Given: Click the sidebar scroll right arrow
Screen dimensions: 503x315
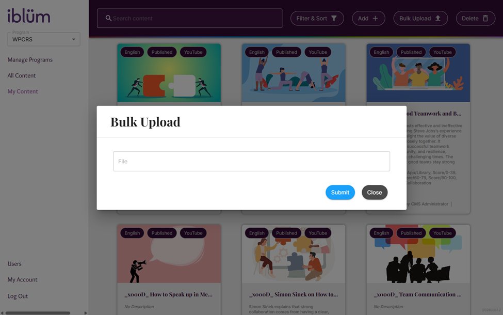Looking at the screenshot, I should point(85,313).
